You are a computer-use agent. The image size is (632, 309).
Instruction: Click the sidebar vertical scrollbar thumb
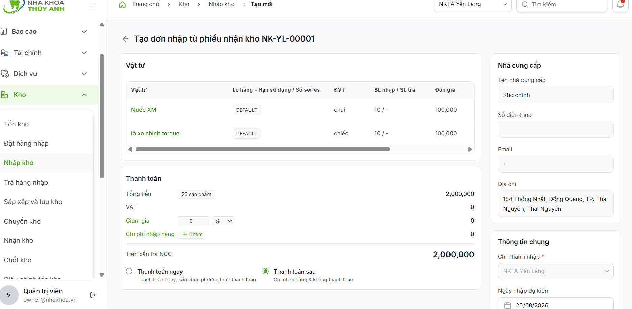pyautogui.click(x=102, y=116)
